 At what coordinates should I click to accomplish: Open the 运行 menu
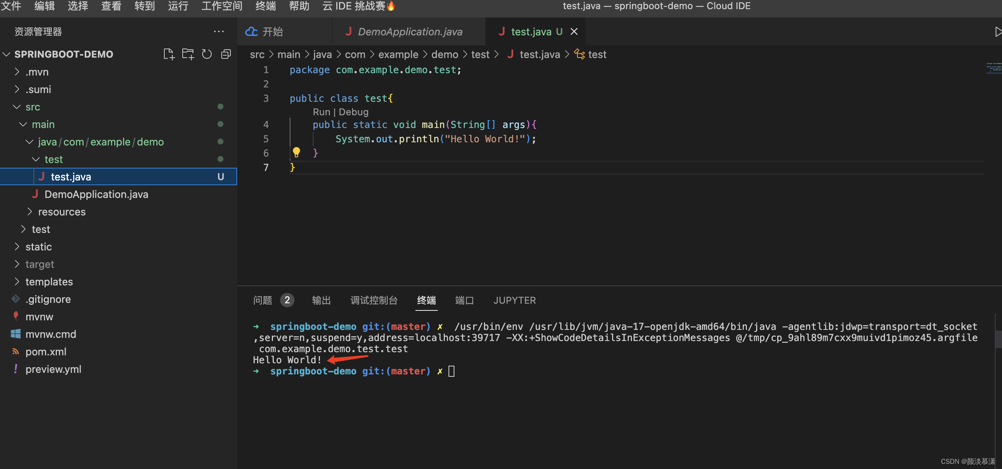point(178,6)
